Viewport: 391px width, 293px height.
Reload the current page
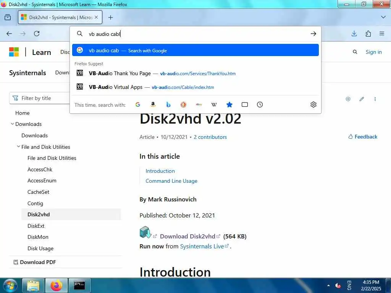coord(37,34)
